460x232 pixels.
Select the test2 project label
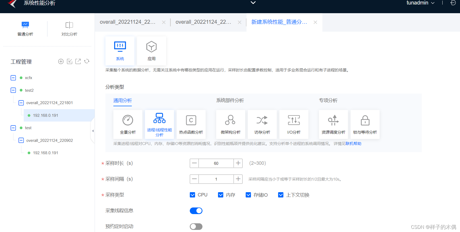coord(29,90)
